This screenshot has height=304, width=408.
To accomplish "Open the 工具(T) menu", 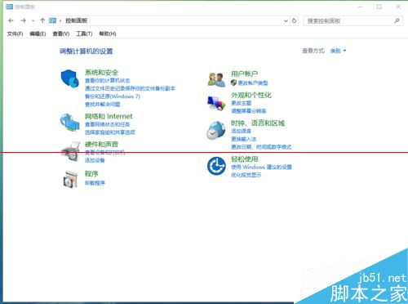I will (84, 34).
